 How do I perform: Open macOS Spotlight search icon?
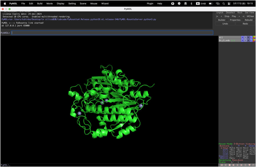click(224, 4)
